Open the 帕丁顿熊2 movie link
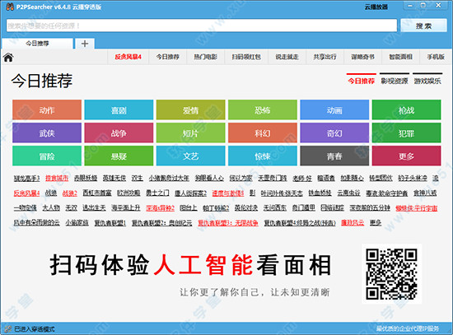The width and height of the screenshot is (453, 335). [216, 207]
